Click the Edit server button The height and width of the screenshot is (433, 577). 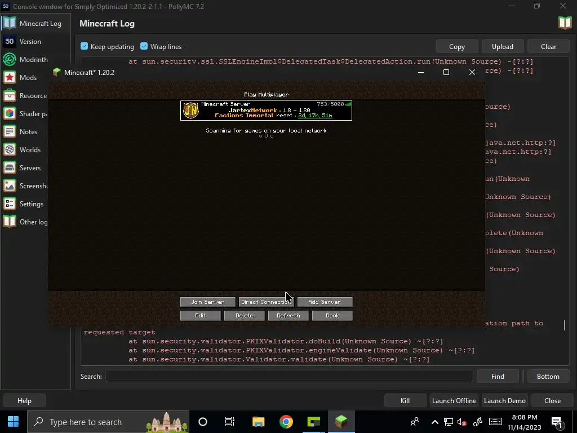[x=200, y=316]
